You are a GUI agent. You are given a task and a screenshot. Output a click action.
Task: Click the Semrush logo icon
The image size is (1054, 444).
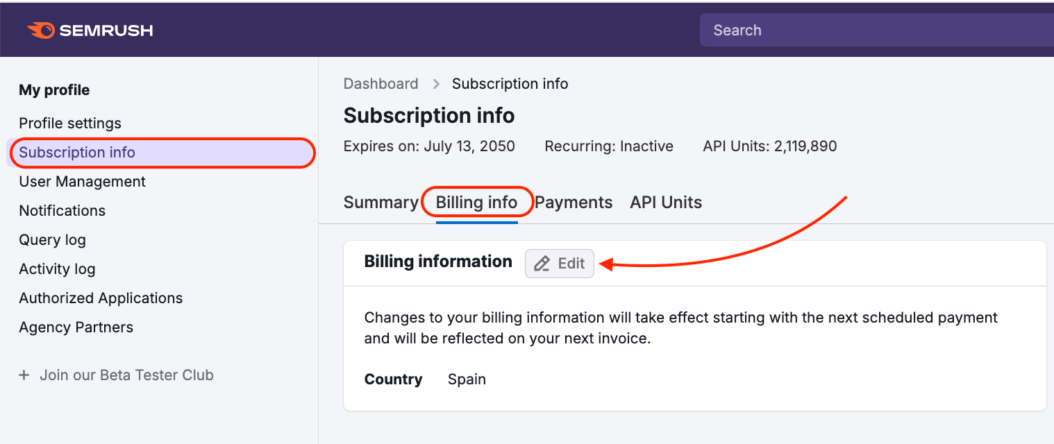click(41, 29)
